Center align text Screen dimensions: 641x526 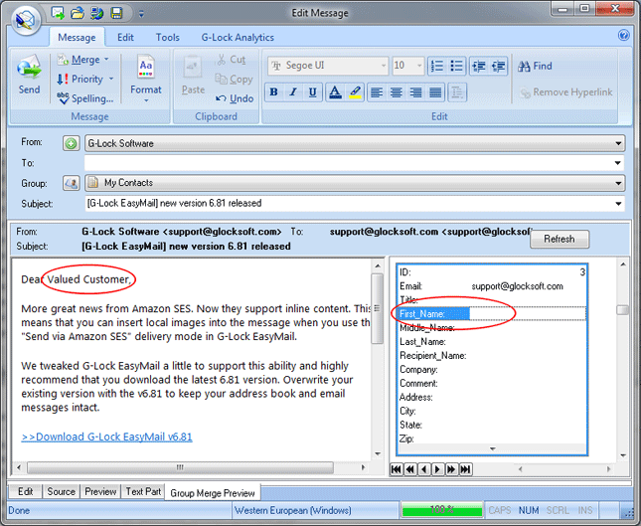(397, 92)
